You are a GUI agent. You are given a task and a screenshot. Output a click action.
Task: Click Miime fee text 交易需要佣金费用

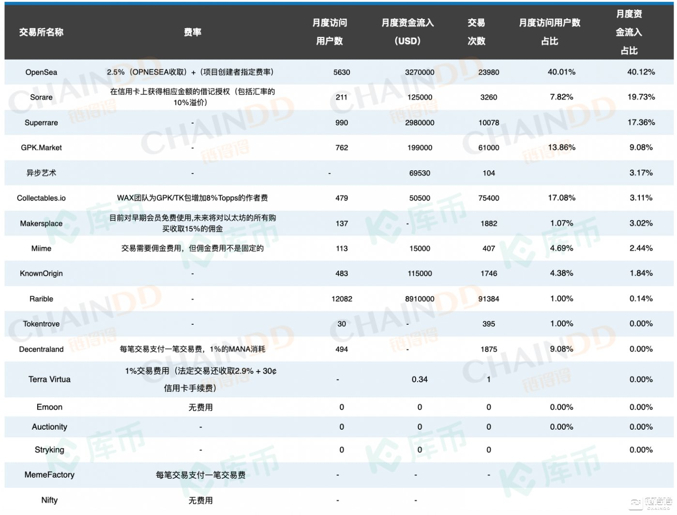[192, 248]
